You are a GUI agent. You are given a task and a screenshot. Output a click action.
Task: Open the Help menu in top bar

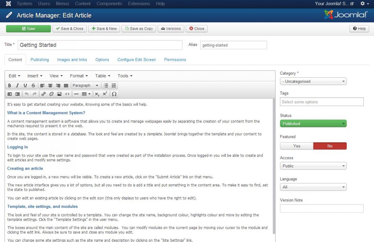pyautogui.click(x=160, y=4)
